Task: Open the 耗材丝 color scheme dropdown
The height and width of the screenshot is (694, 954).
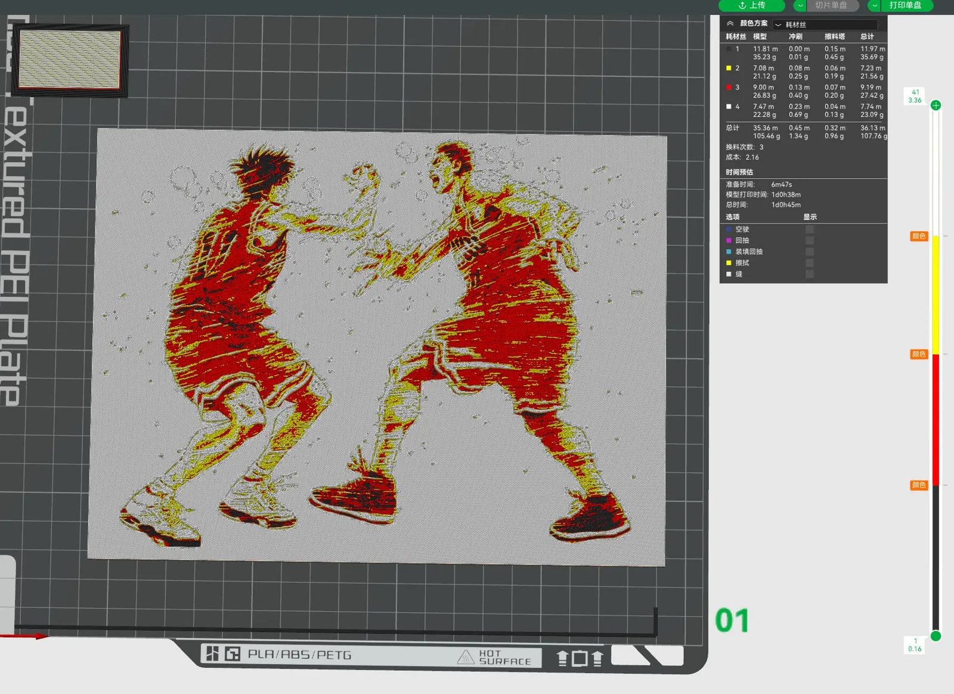Action: [x=825, y=24]
